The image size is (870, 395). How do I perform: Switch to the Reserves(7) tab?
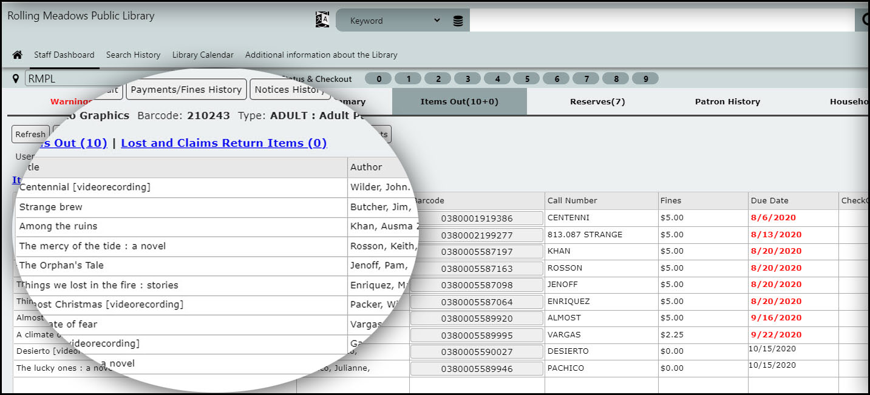point(597,101)
